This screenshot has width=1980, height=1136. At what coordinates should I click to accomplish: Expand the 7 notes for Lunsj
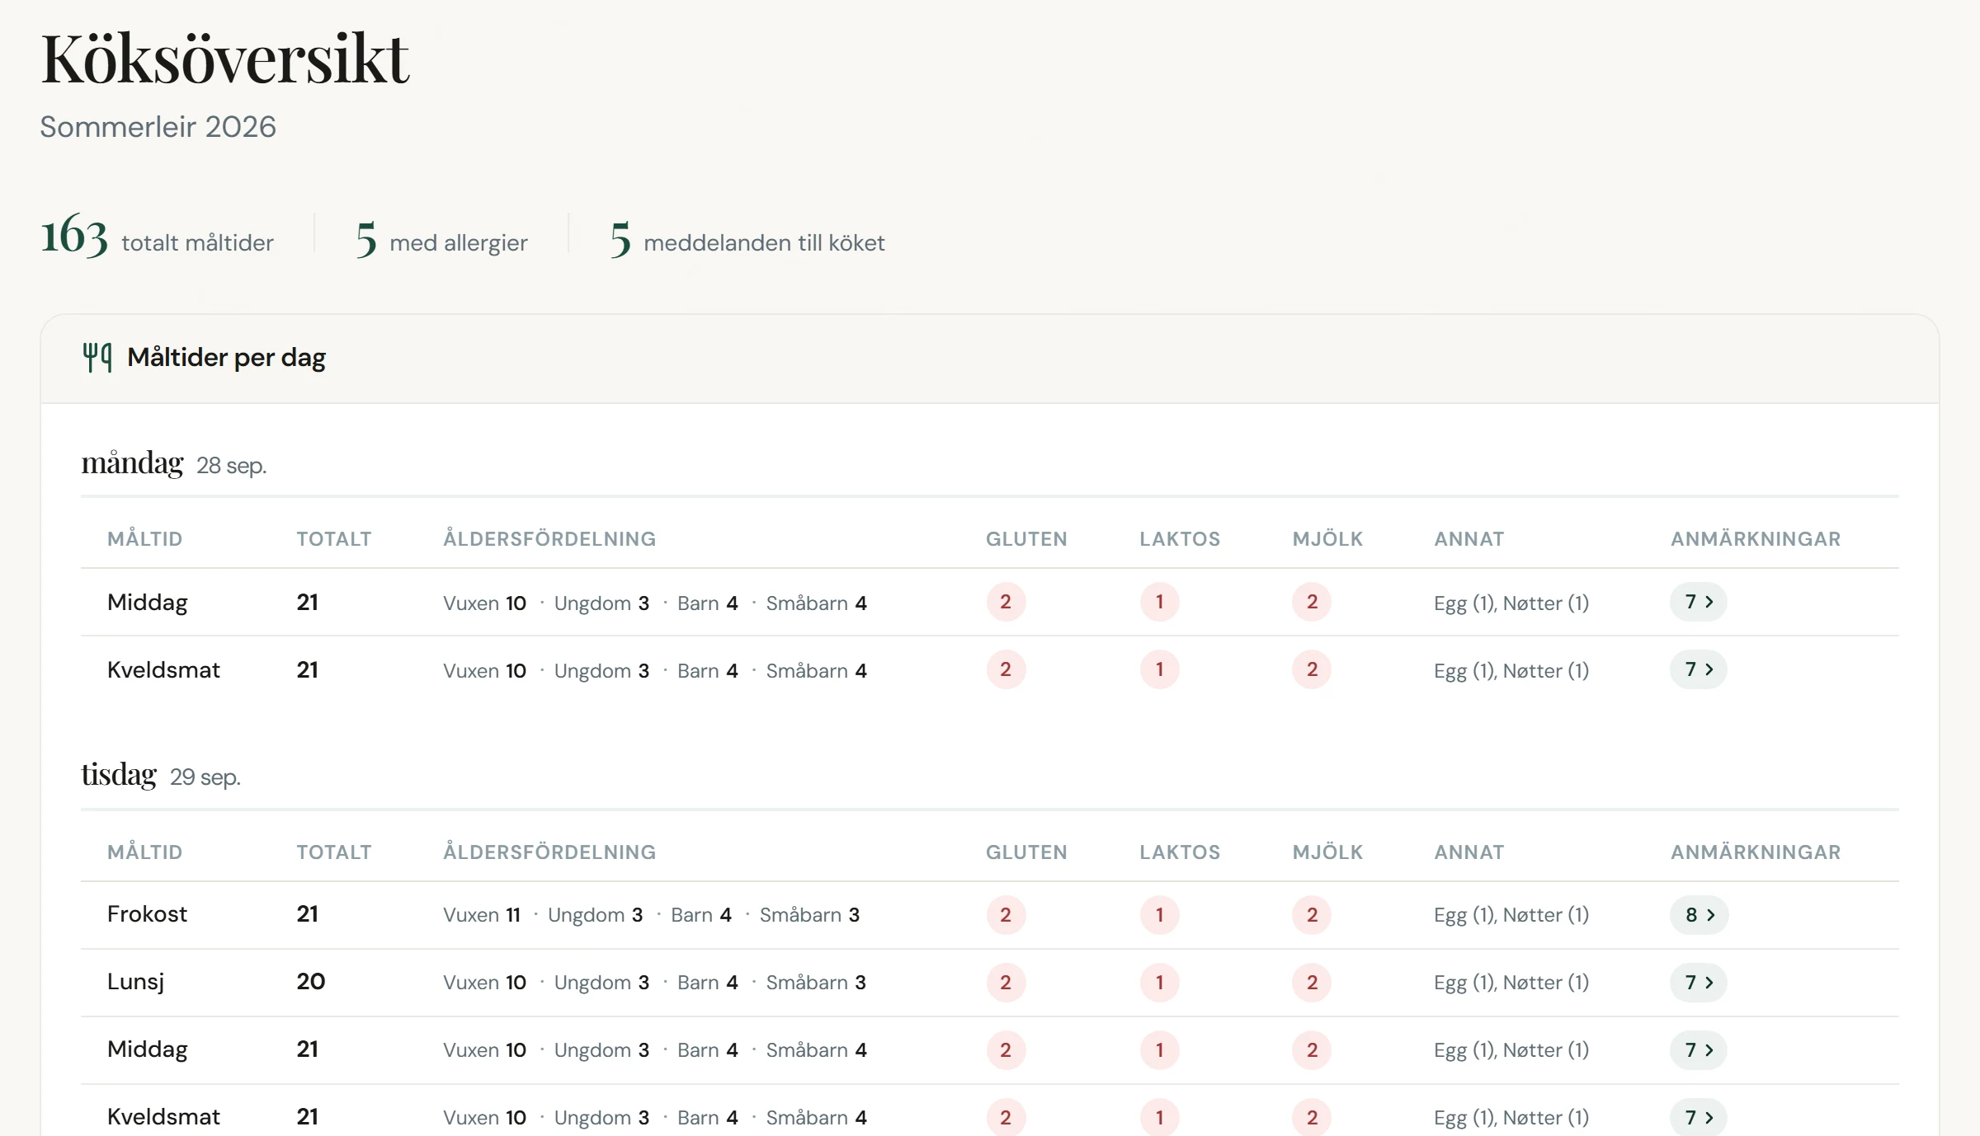[1699, 983]
